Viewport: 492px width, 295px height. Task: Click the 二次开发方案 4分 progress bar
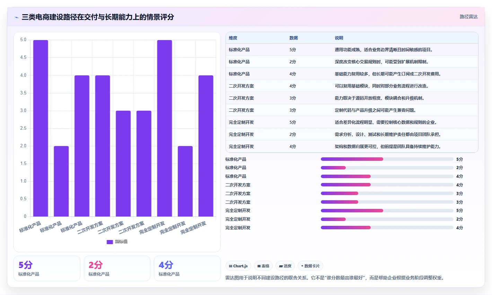coord(387,185)
